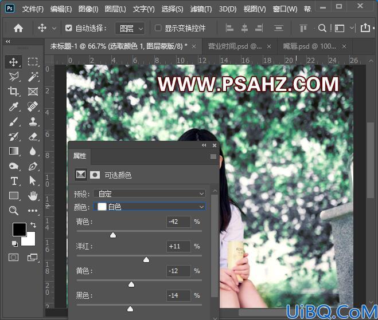The height and width of the screenshot is (320, 378).
Task: Collapse the toolbox with double arrows
Action: (x=8, y=41)
